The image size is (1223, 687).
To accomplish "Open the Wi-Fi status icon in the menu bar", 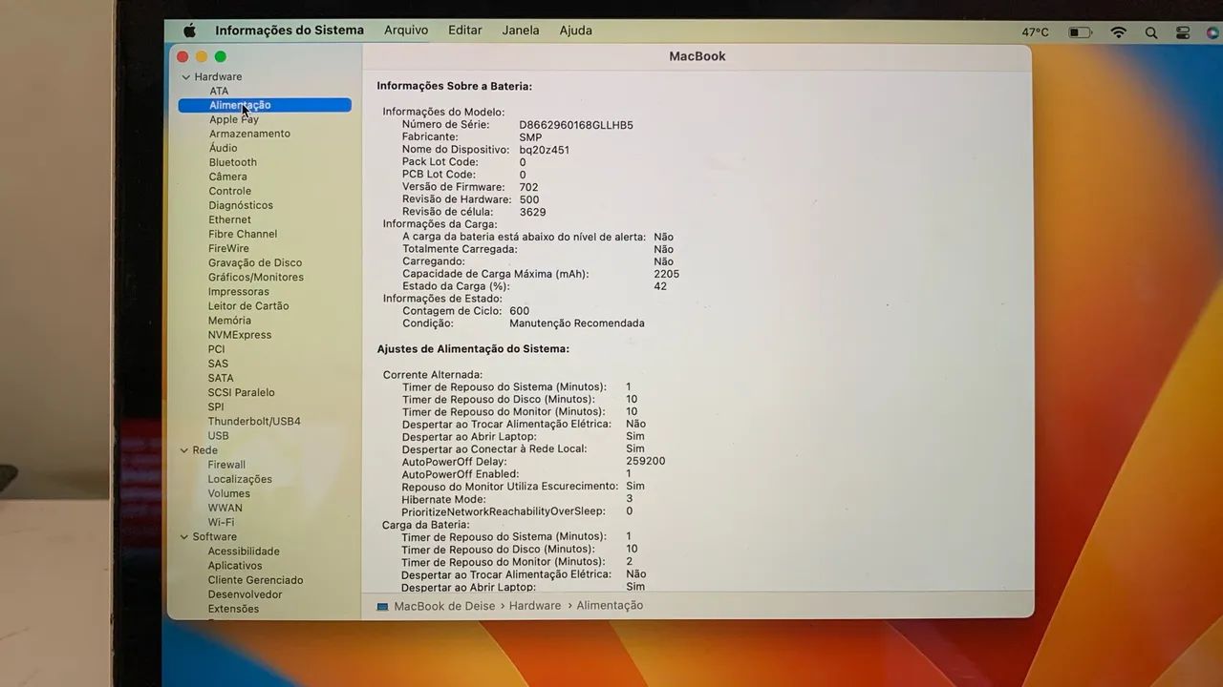I will coord(1118,32).
